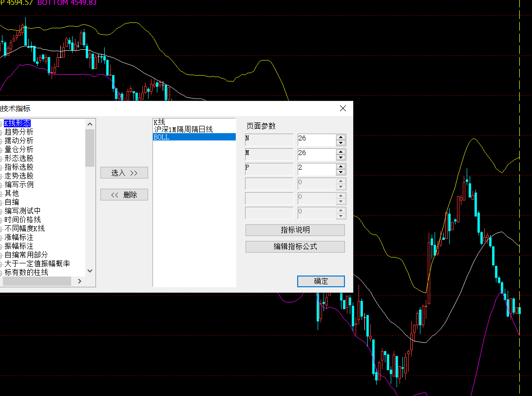Viewport: 532px width, 396px height.
Task: Decrease the P parameter with down arrow
Action: [341, 172]
